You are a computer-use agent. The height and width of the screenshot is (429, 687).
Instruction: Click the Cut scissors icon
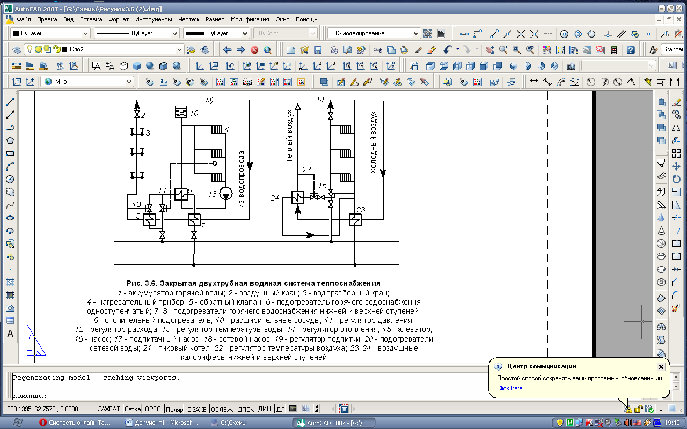[x=378, y=50]
